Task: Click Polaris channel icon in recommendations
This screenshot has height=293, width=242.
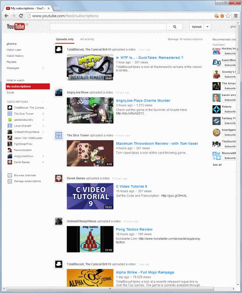Action: pyautogui.click(x=216, y=109)
